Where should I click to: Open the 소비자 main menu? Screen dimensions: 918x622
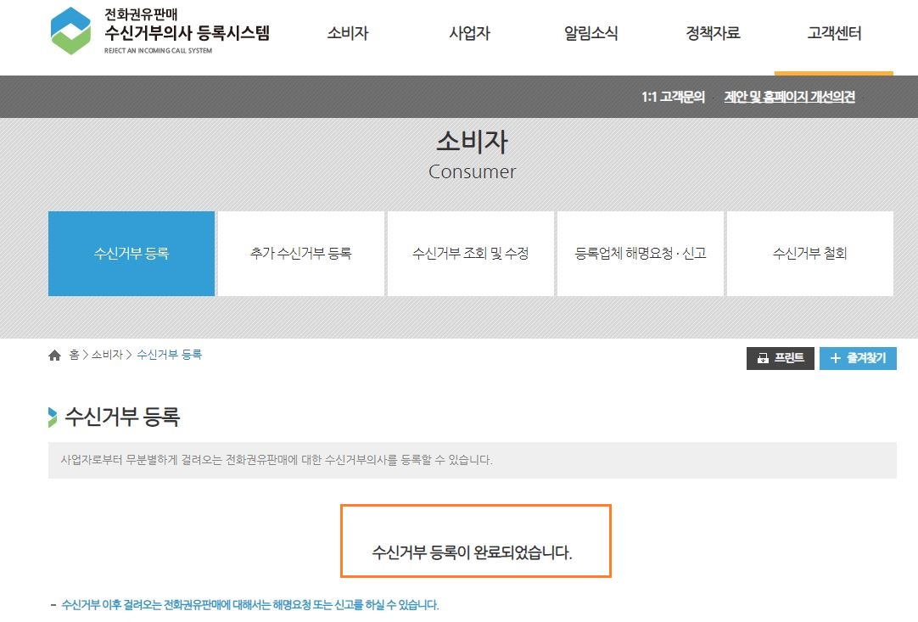point(348,33)
